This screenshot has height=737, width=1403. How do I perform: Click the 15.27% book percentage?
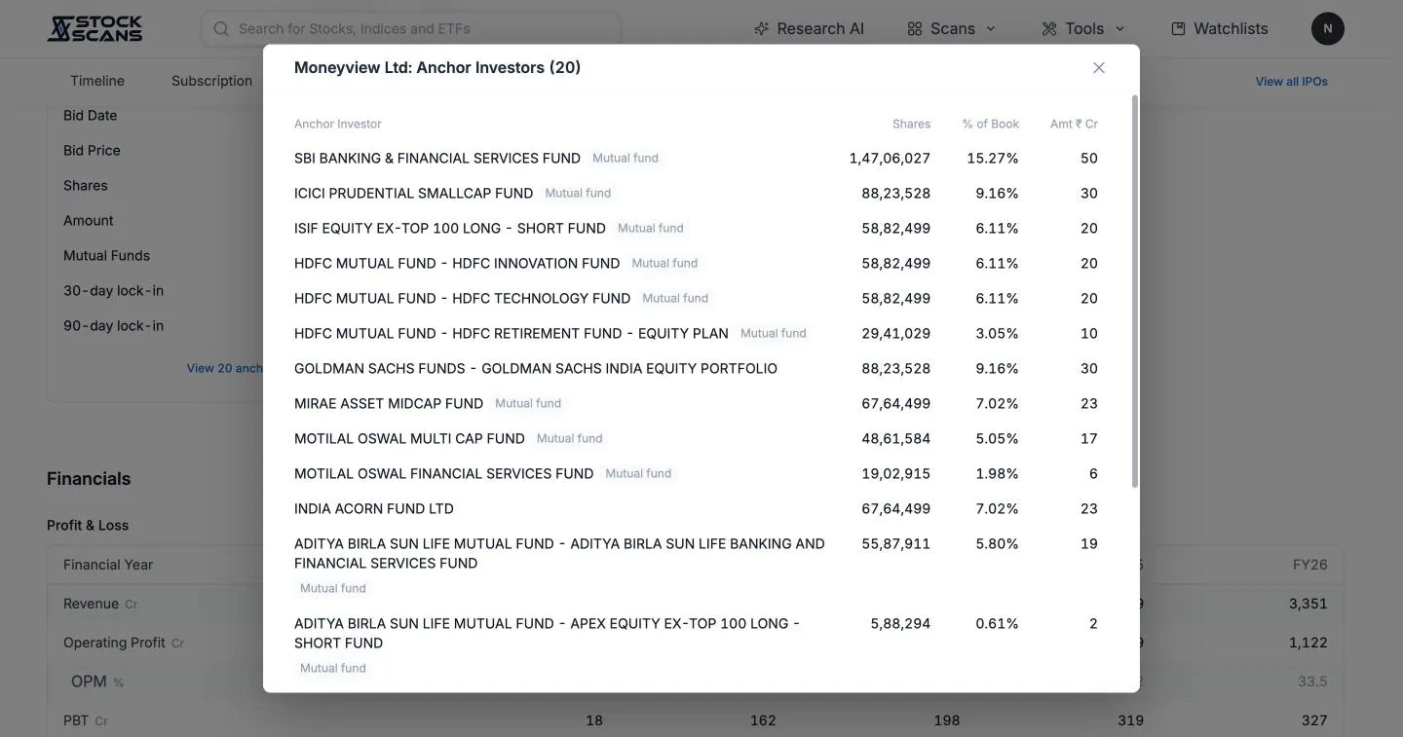click(993, 159)
